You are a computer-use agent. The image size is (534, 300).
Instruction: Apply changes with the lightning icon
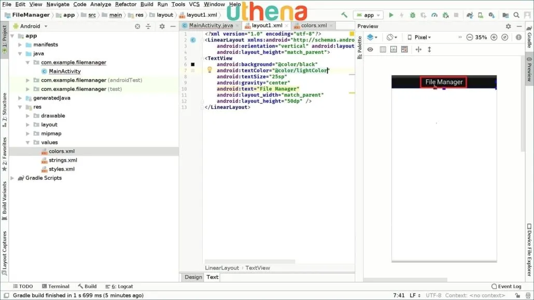pos(401,15)
